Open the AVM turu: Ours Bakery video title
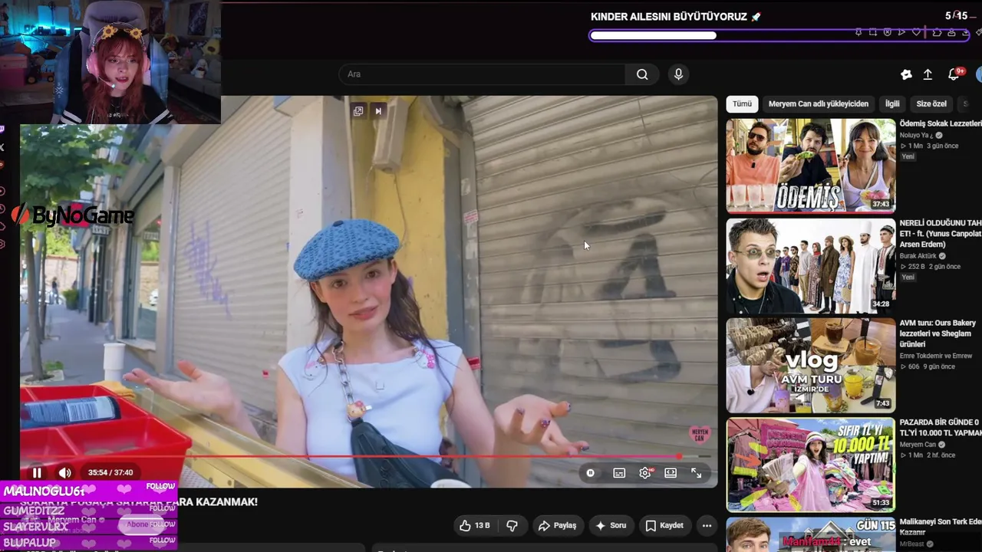The height and width of the screenshot is (552, 982). [x=938, y=333]
